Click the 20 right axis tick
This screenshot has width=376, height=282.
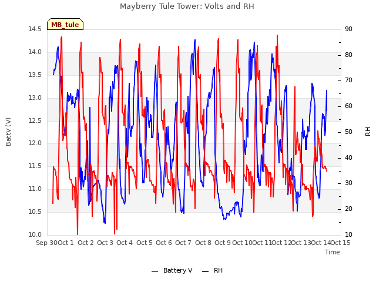[x=348, y=209]
